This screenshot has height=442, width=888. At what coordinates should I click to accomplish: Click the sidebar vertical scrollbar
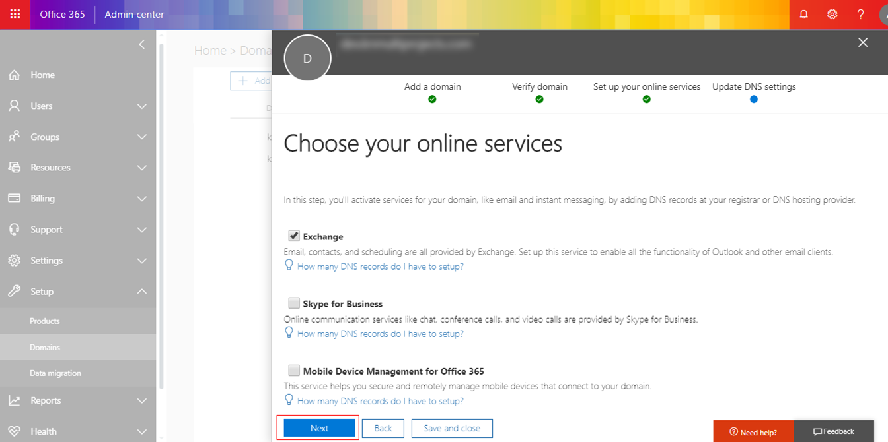(x=161, y=216)
